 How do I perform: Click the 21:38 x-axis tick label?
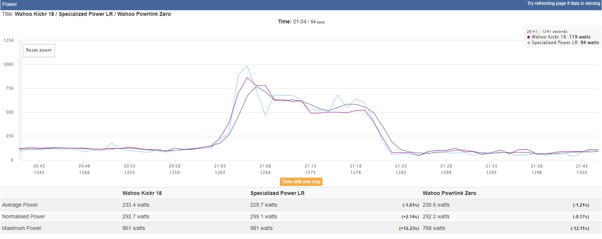536,166
